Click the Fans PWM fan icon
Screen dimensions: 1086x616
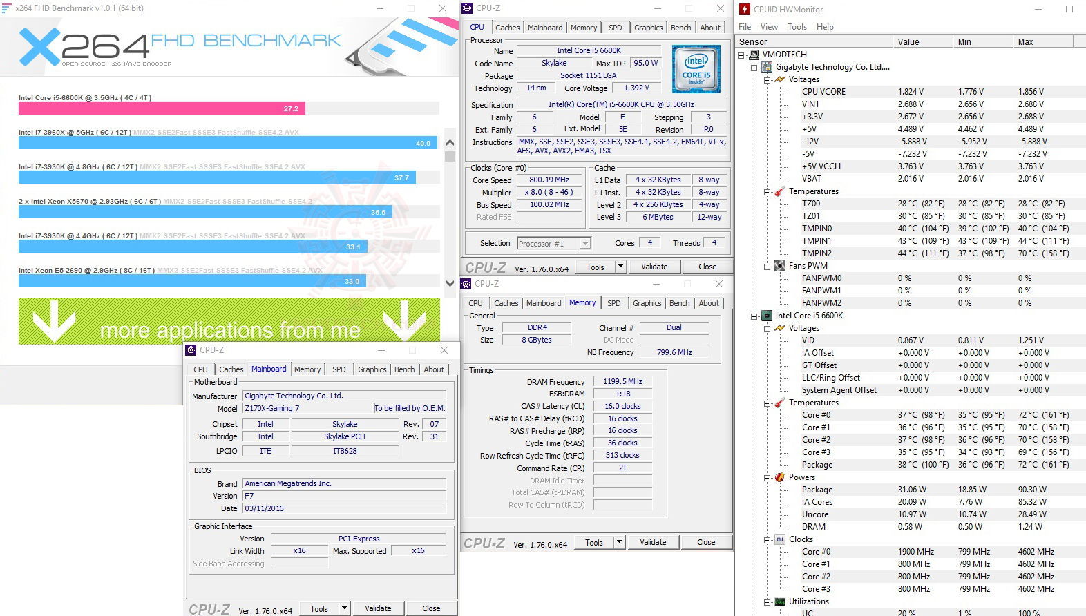coord(780,266)
